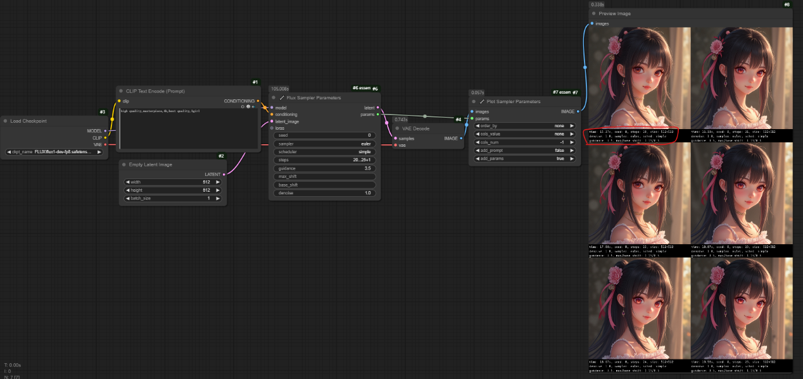Screen dimensions: 803x379
Task: Increase cols_num using the right arrow
Action: coord(572,142)
